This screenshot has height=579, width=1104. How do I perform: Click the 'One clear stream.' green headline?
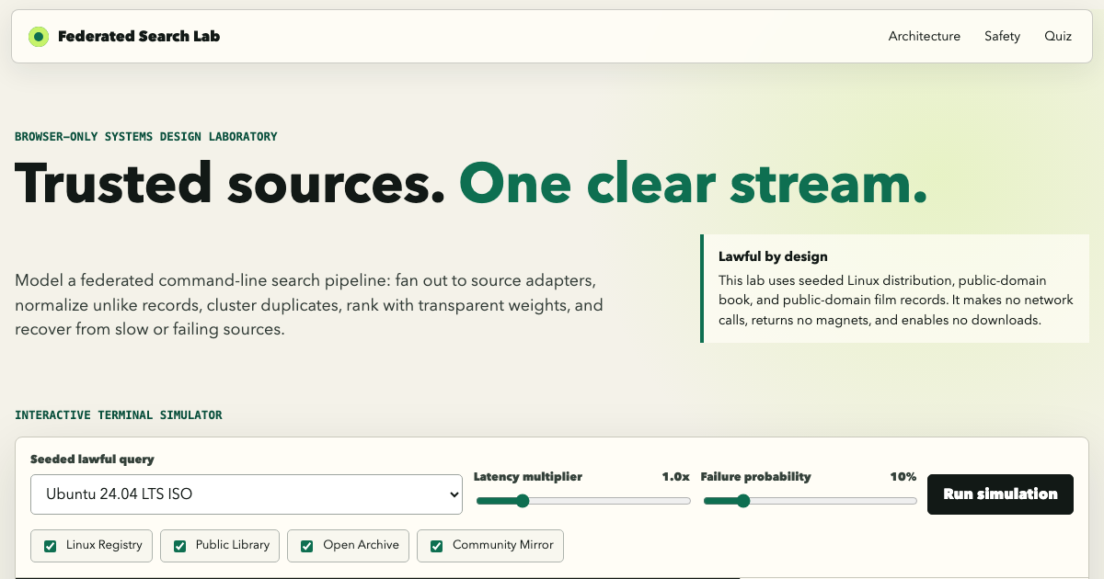693,183
